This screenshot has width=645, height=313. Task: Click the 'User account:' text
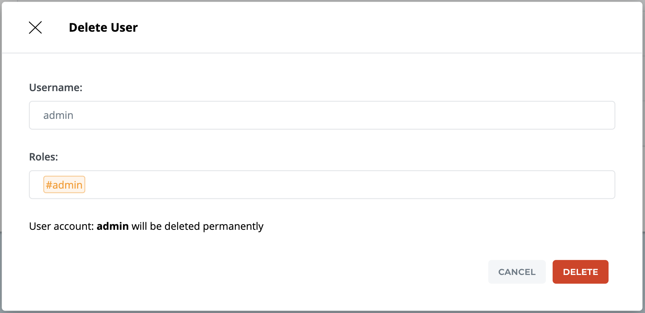pos(61,226)
